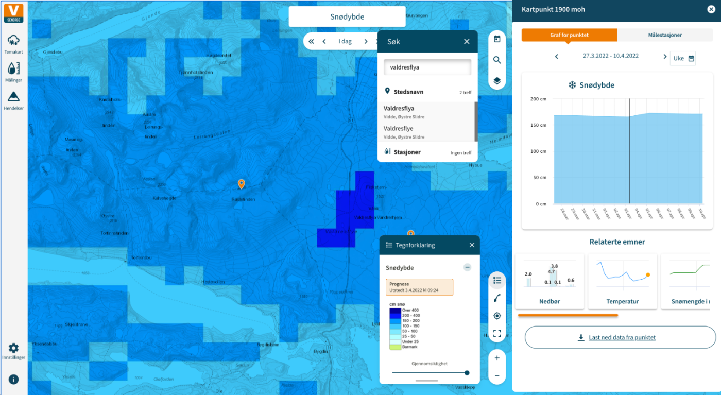Screen dimensions: 721x395
Task: Click the map layers icon
Action: (497, 81)
